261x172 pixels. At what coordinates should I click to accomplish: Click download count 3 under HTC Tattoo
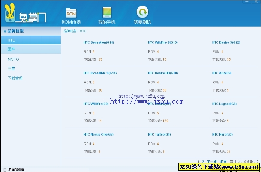[163, 151]
